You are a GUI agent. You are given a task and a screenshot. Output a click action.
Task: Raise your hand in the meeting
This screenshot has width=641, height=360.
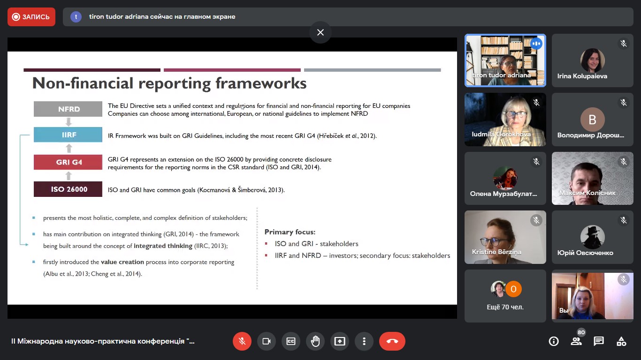315,341
